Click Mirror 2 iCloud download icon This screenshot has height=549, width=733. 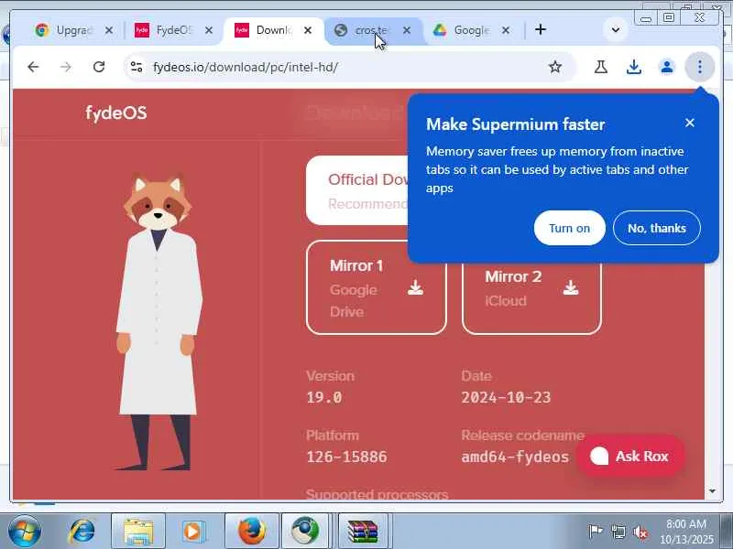[x=570, y=287]
